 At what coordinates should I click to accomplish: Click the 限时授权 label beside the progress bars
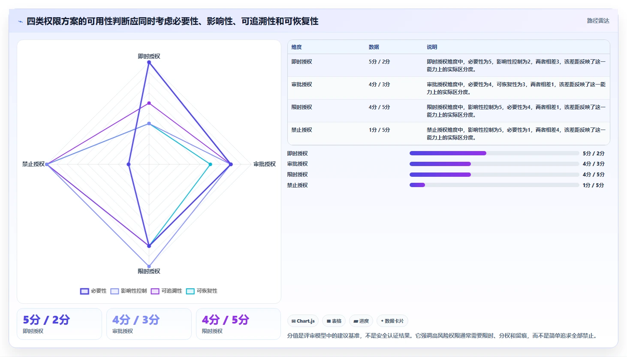tap(298, 175)
